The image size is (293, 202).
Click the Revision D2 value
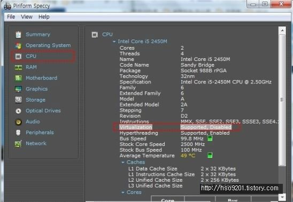[x=184, y=116]
